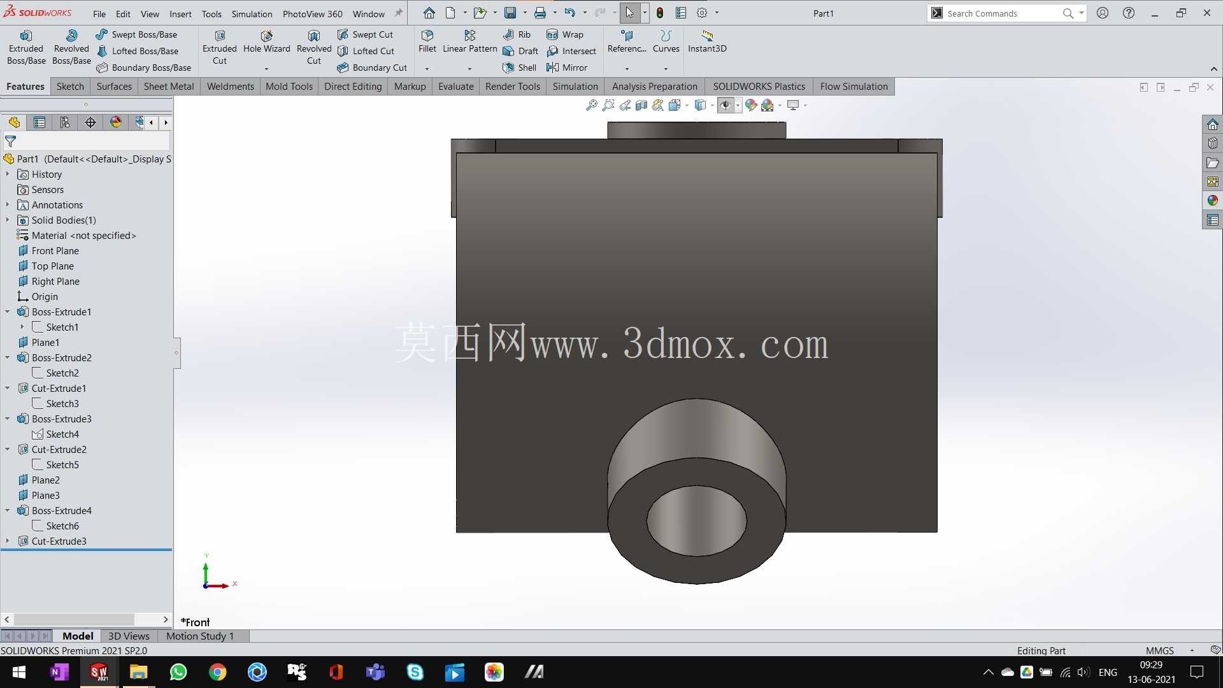Click the Swept Boss/Base tool

tap(136, 34)
